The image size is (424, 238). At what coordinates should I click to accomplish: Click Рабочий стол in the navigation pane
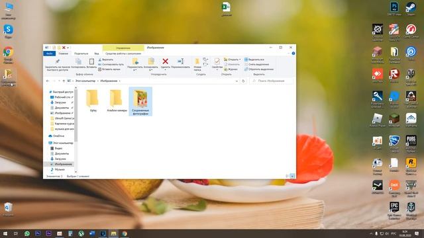[60, 97]
